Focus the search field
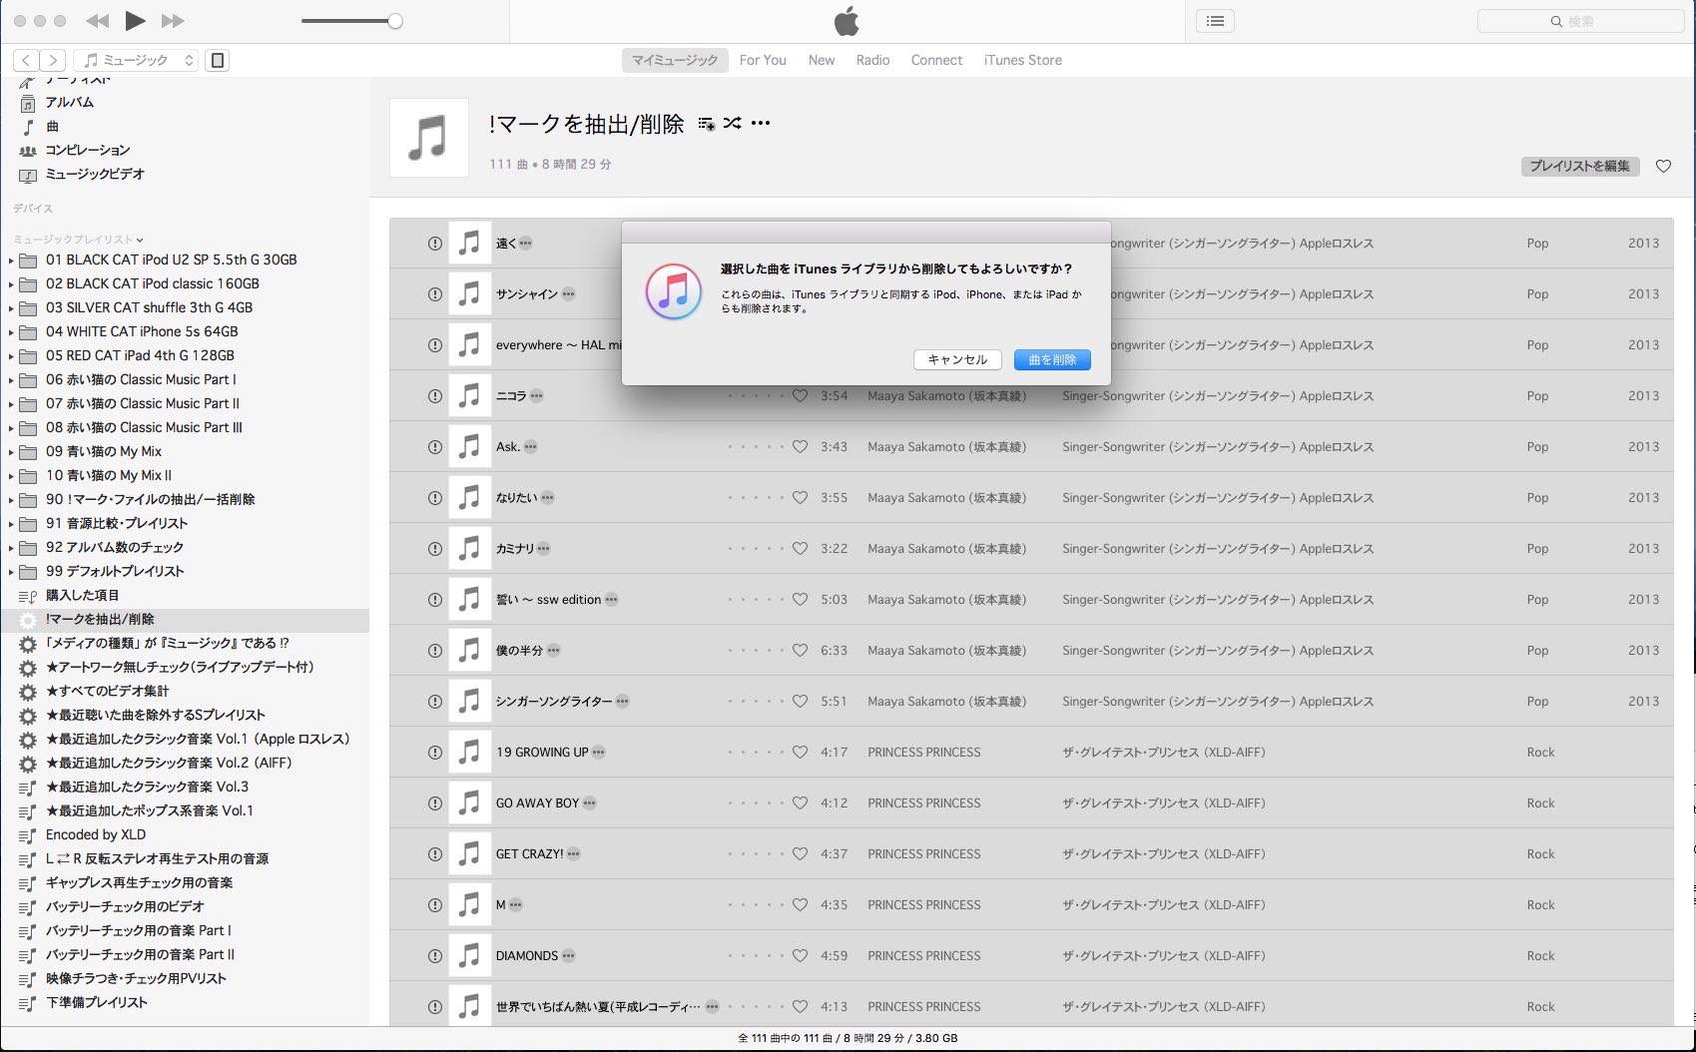Image resolution: width=1696 pixels, height=1052 pixels. point(1581,21)
